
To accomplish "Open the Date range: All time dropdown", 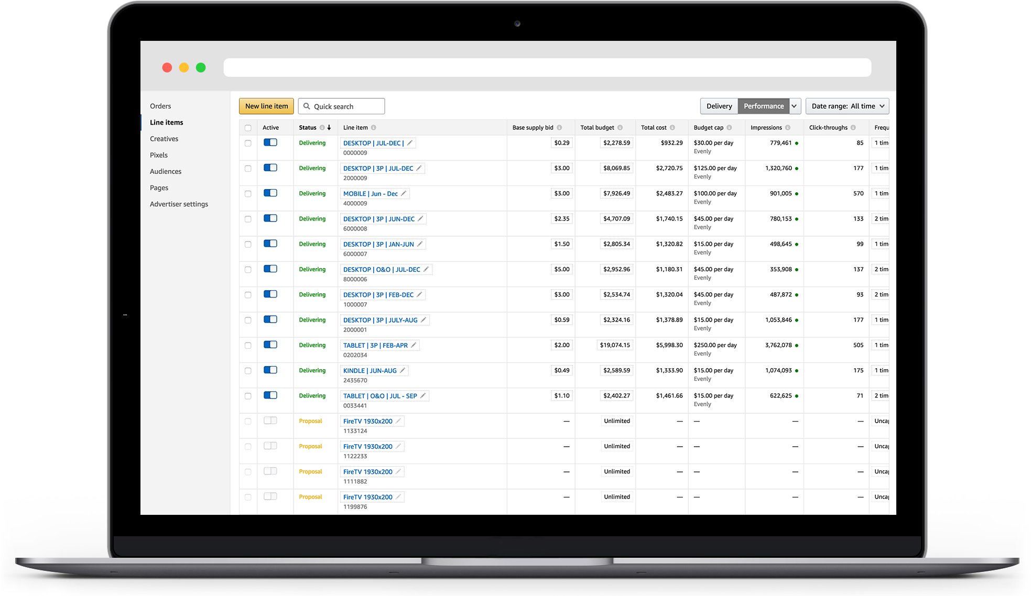I will click(847, 106).
